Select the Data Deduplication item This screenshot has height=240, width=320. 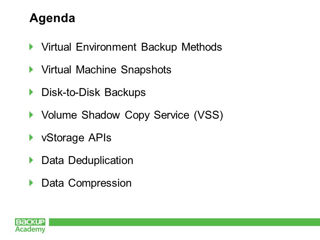87,160
